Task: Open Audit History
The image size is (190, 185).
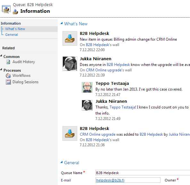Action: click(x=24, y=62)
